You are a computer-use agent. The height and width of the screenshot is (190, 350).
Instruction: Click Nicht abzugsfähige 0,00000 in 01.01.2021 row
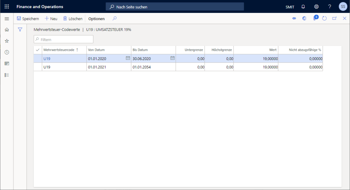coord(300,67)
